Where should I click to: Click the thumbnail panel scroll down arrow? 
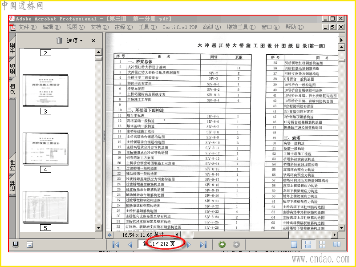point(98,227)
